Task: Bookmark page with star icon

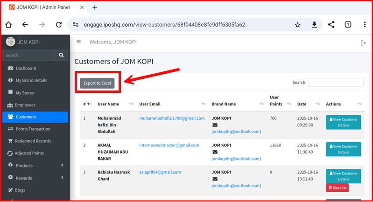Action: (297, 25)
